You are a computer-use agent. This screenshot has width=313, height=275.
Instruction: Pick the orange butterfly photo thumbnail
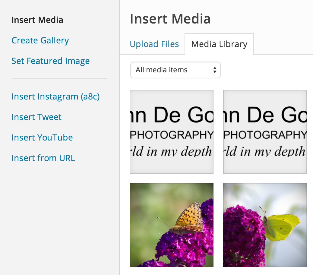tap(172, 225)
